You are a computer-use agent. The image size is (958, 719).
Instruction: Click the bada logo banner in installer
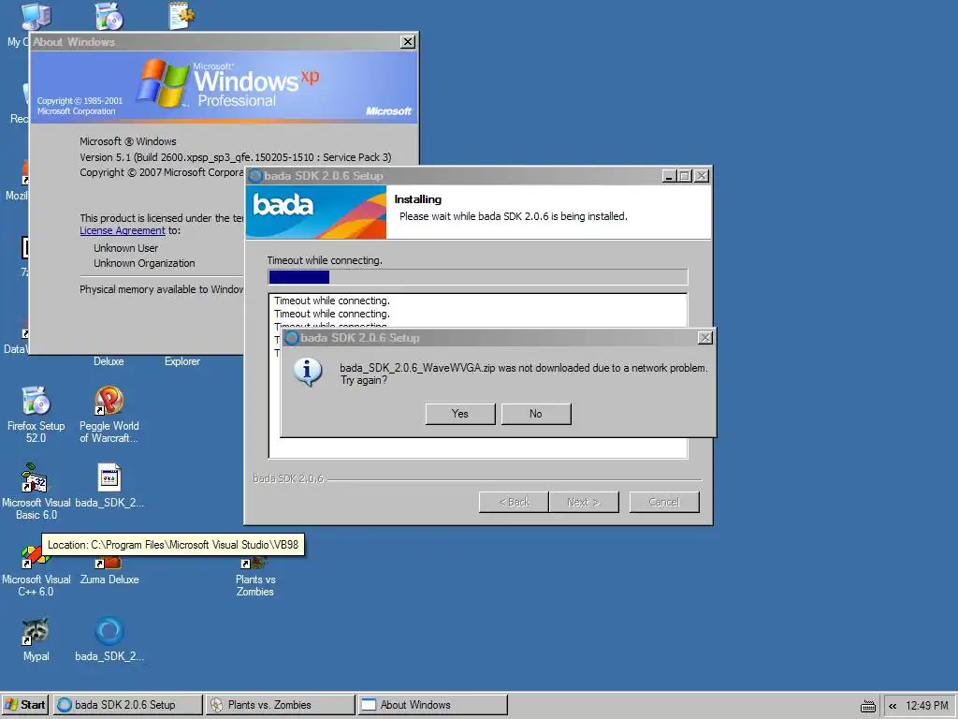pyautogui.click(x=316, y=213)
